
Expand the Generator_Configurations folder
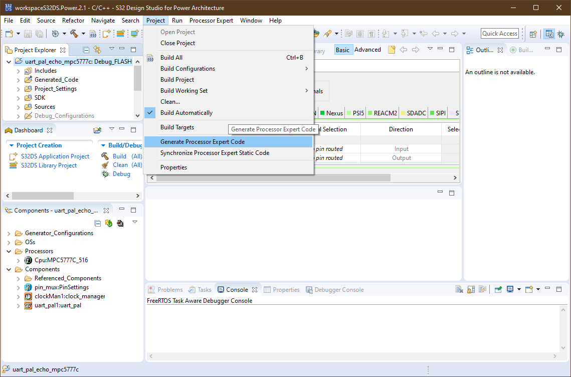pos(9,233)
